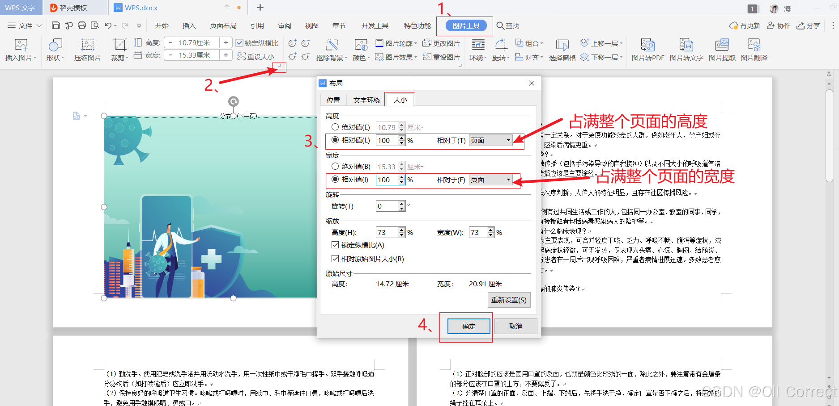Open Picture Effects (图片效果)
The height and width of the screenshot is (406, 839).
pos(396,57)
